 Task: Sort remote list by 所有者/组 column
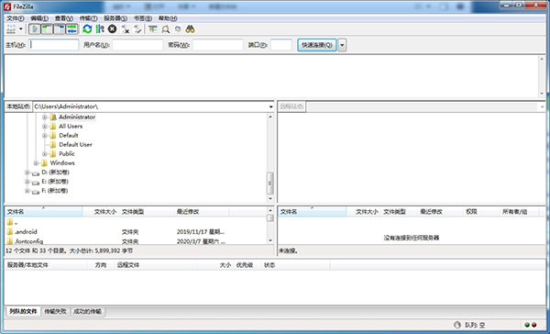(x=519, y=212)
